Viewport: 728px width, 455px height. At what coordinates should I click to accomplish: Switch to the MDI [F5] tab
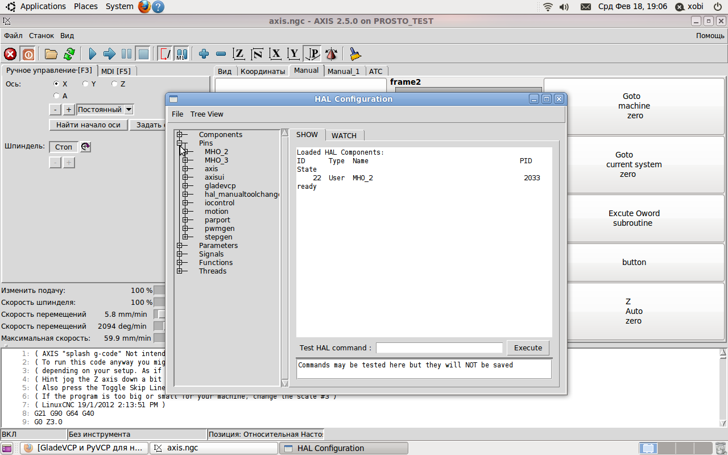[x=116, y=71]
